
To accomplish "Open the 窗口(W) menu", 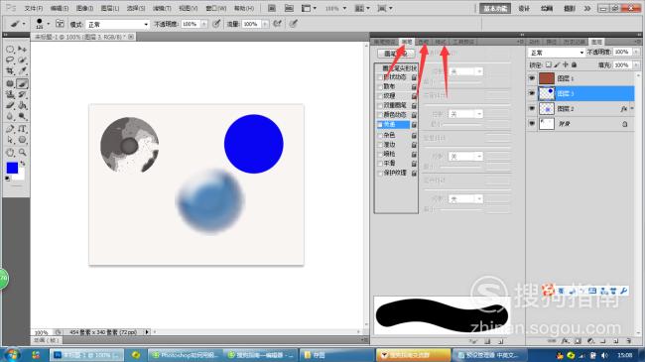I will (x=216, y=8).
